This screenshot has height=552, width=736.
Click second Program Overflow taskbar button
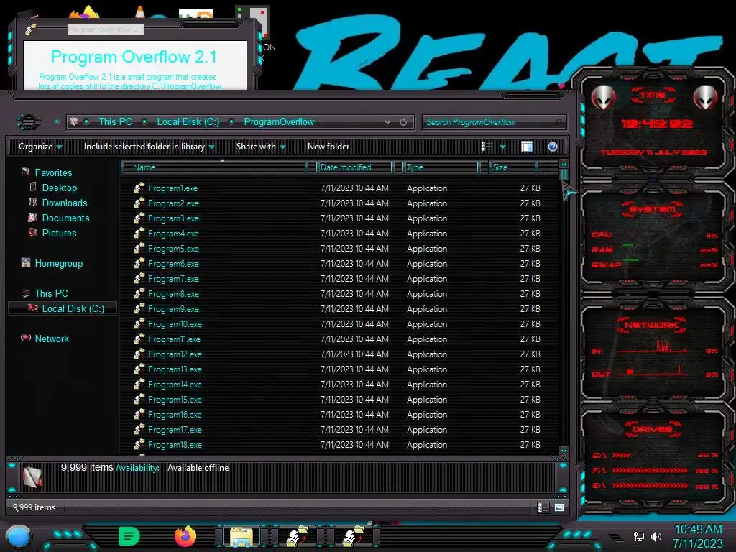[x=354, y=536]
